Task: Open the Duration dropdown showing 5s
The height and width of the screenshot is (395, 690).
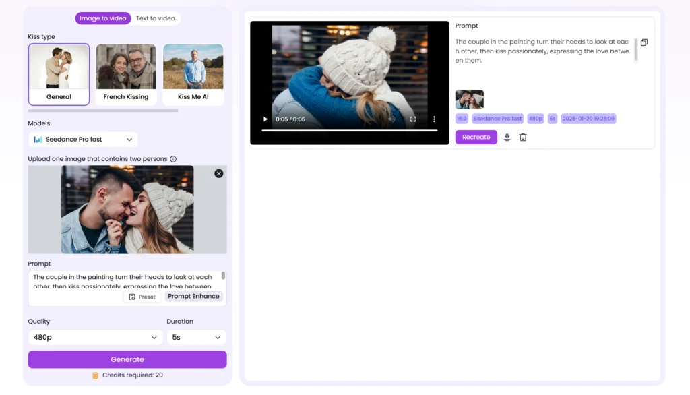Action: [x=196, y=337]
